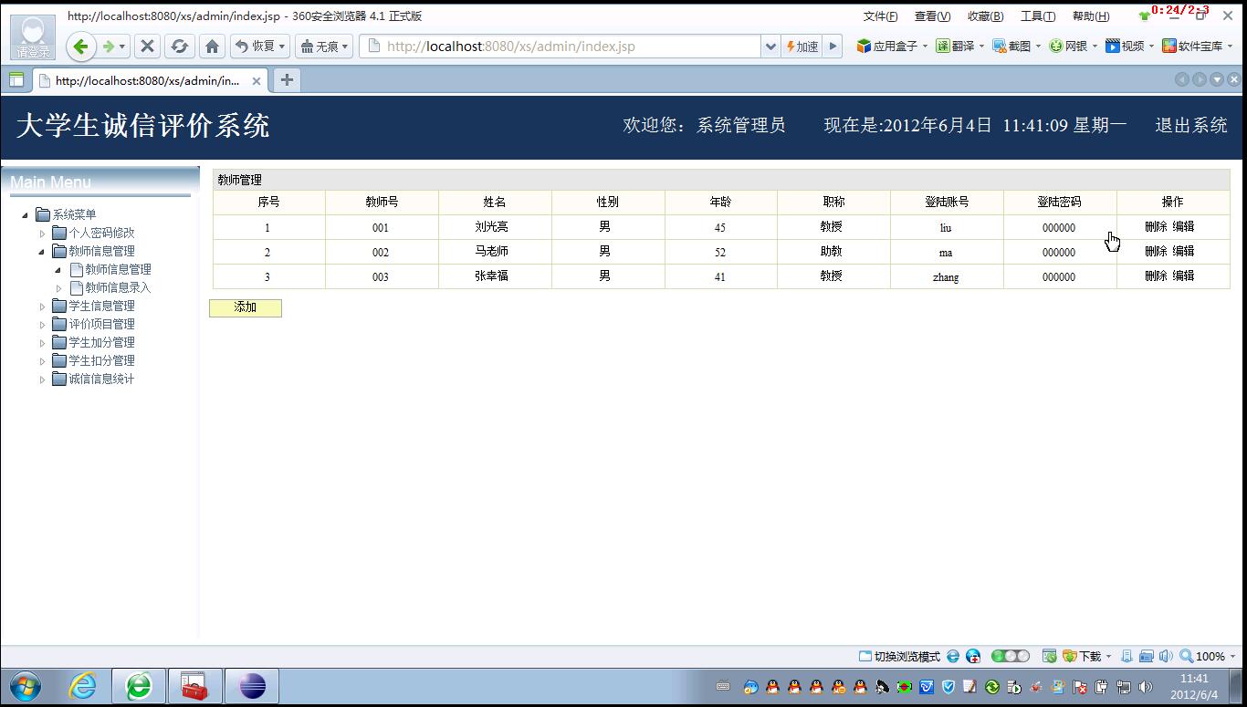Switch to the 360 browser taskbar button
This screenshot has width=1247, height=707.
tap(139, 686)
